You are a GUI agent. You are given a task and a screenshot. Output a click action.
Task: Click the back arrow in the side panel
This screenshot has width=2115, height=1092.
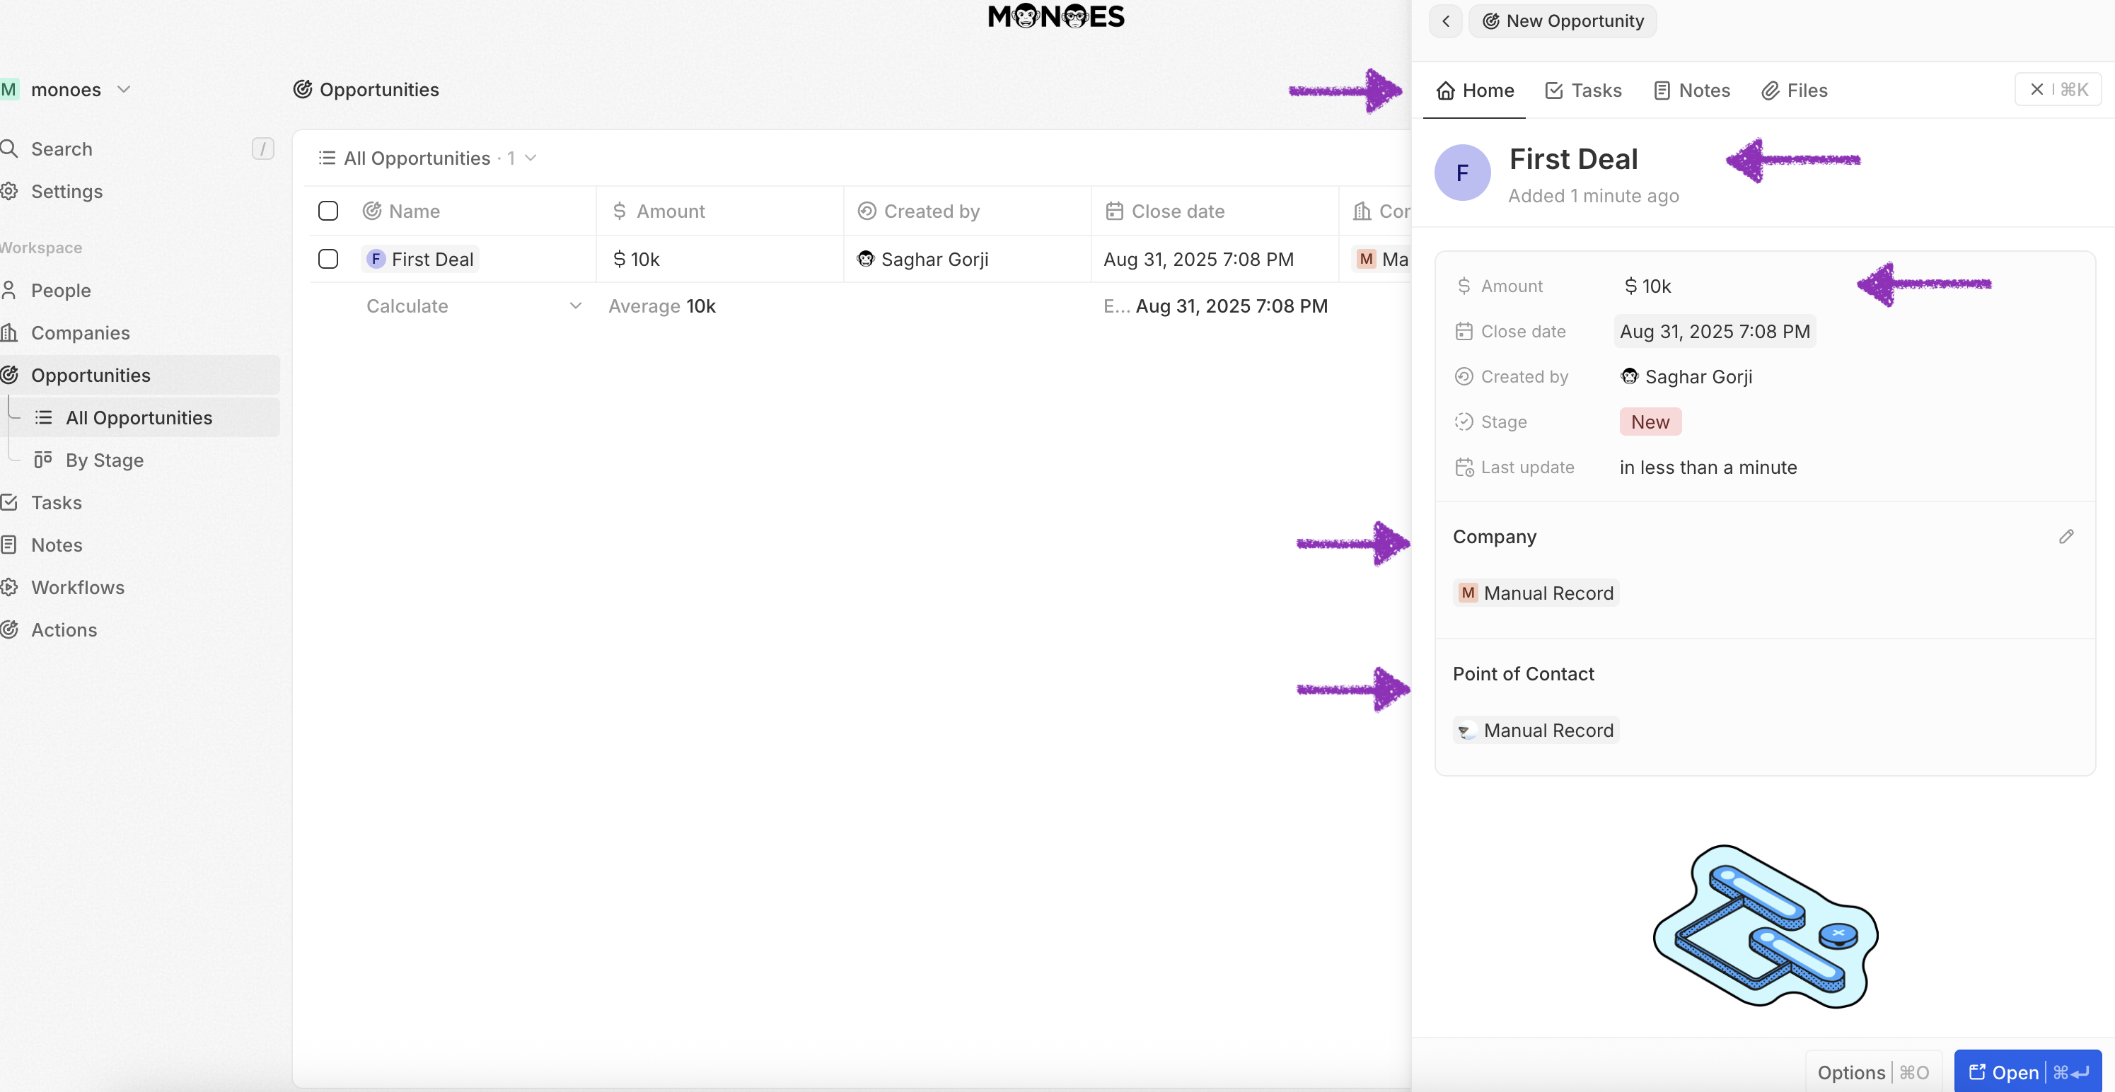[x=1446, y=21]
